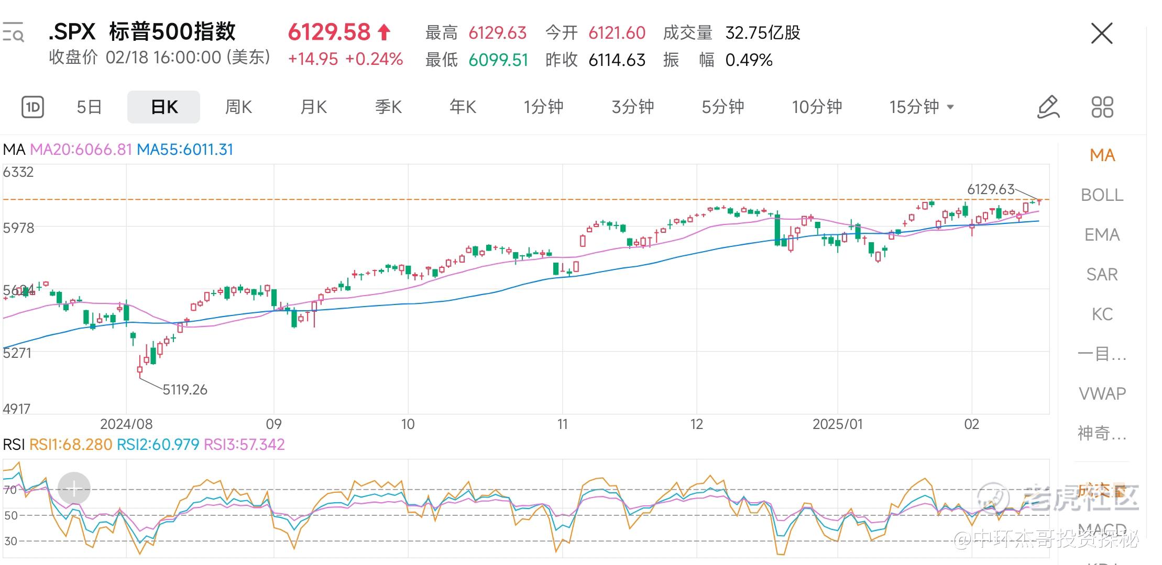The width and height of the screenshot is (1162, 565).
Task: Select the VWAP indicator
Action: (1102, 393)
